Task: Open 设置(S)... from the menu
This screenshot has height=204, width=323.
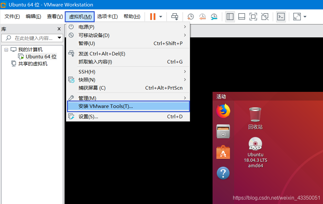Action: tap(128, 117)
